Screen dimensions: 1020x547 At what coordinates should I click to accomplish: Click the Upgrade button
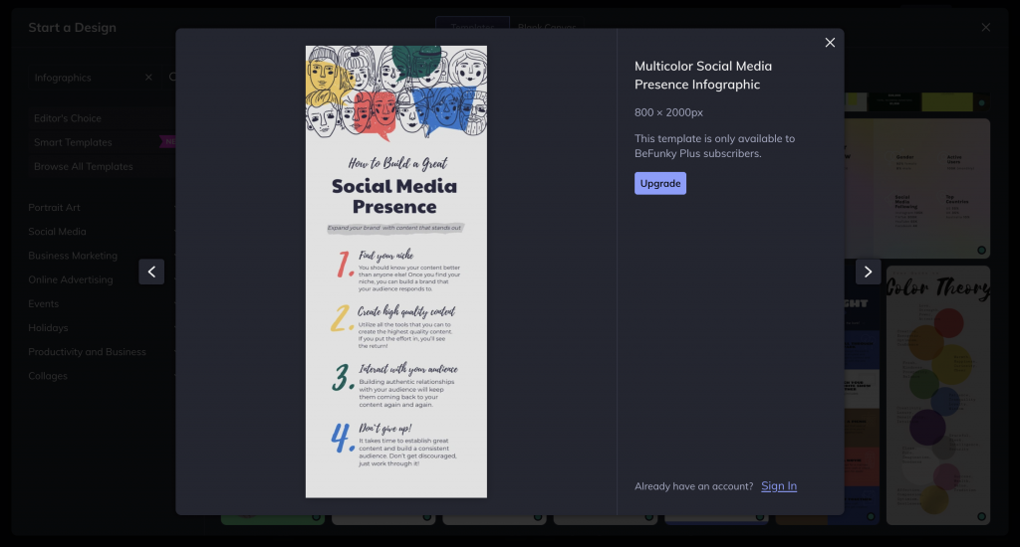coord(659,183)
